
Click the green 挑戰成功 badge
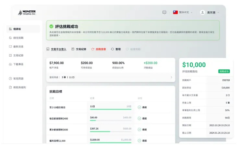coord(224,71)
